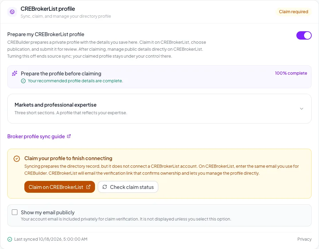Click the refresh icon in Check claim status
Screen dimensions: 319x249
pos(105,187)
